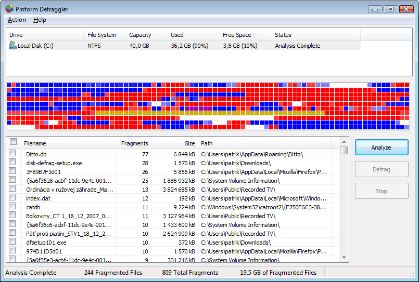Click the NTFS file system cell
The height and width of the screenshot is (282, 419).
(94, 46)
